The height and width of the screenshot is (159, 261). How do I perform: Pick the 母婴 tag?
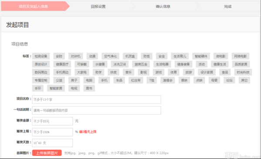[x=214, y=80]
